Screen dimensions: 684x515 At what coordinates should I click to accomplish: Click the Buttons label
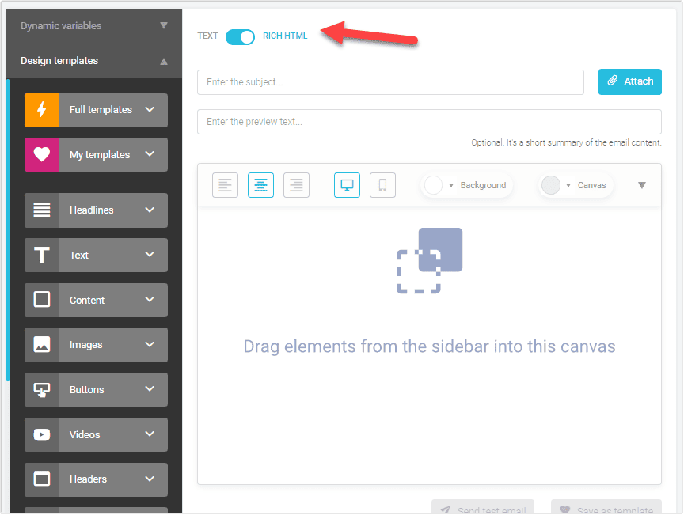tap(87, 390)
